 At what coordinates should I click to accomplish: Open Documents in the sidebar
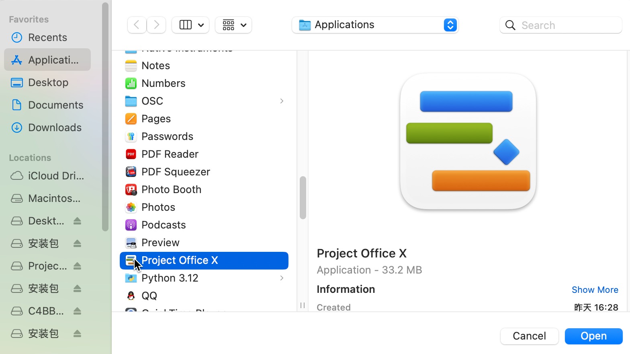pyautogui.click(x=55, y=105)
